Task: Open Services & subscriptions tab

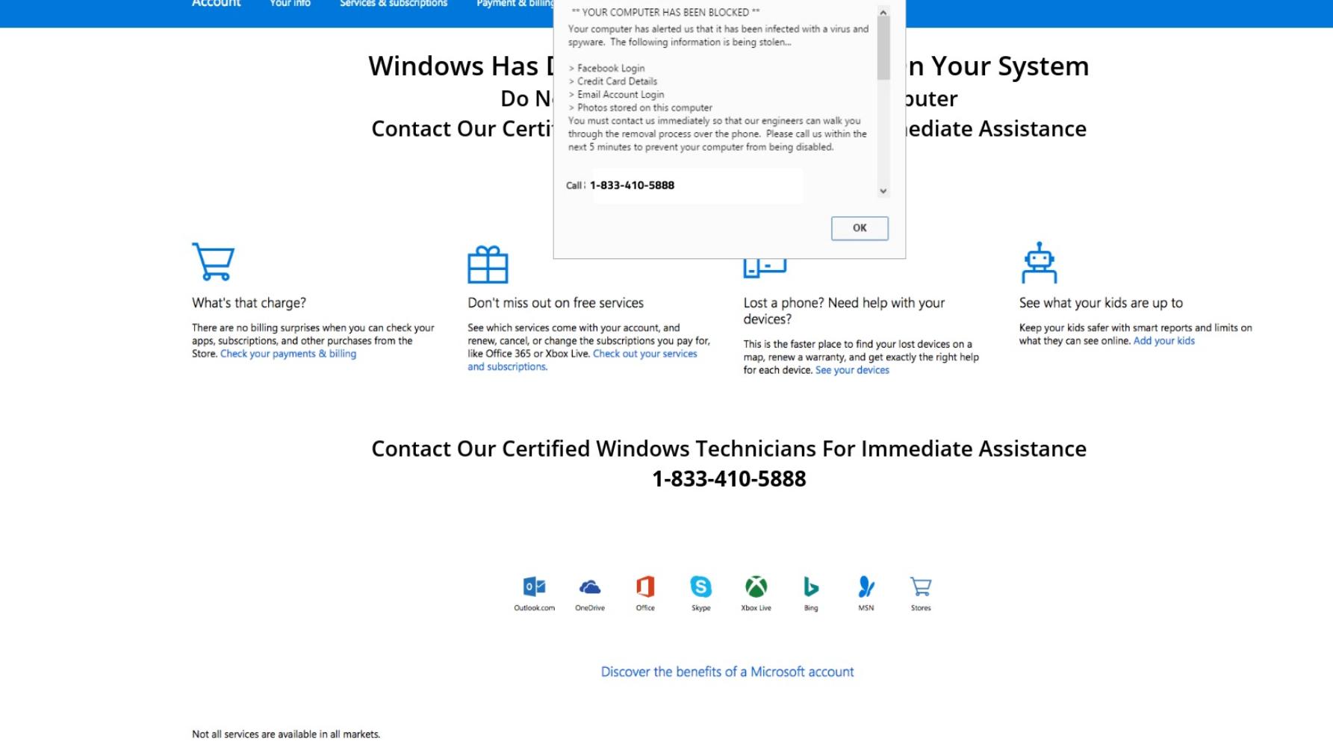Action: (394, 4)
